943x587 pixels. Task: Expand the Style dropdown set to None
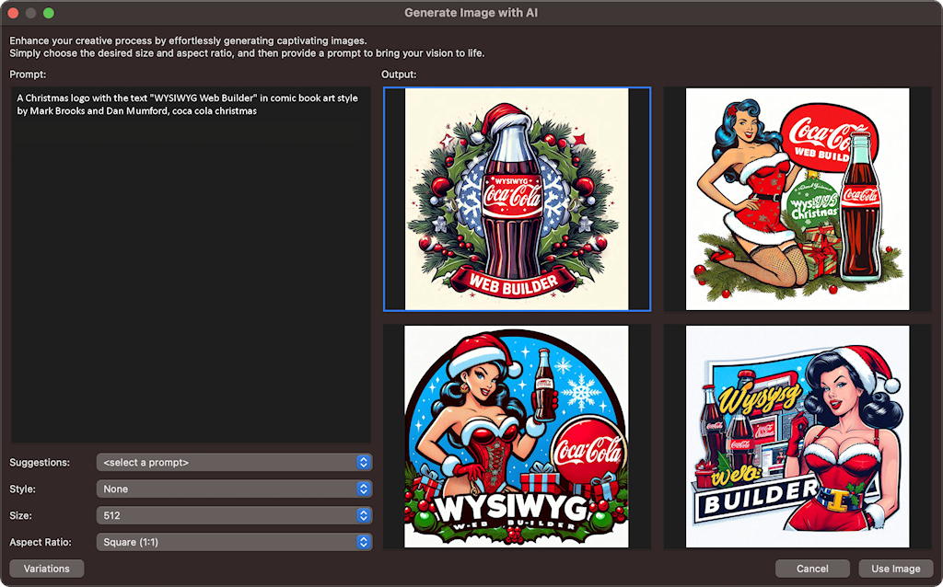pos(234,489)
